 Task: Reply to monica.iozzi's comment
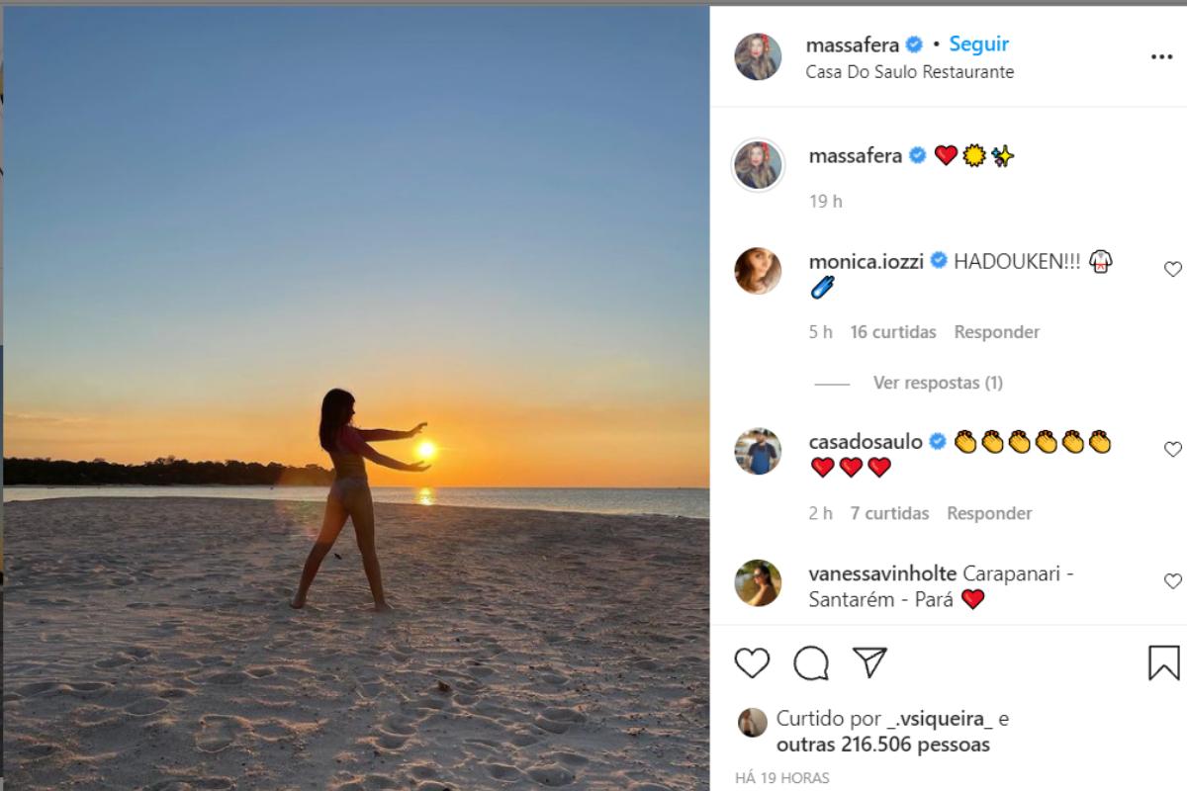(x=996, y=332)
